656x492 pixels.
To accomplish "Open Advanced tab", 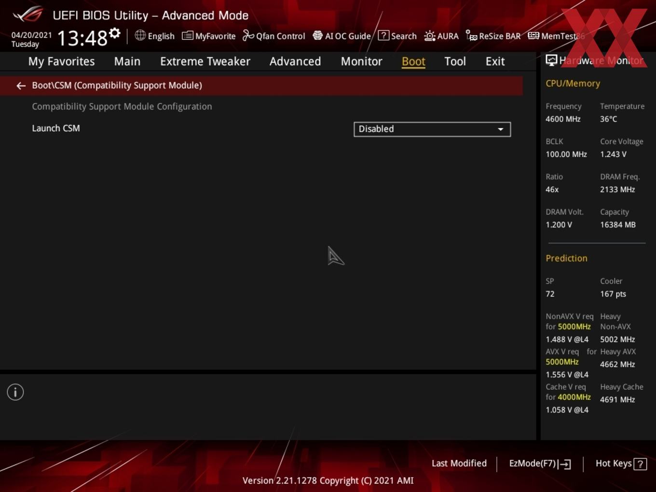I will click(x=295, y=61).
